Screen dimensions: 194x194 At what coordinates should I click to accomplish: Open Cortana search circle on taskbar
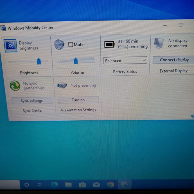[x=27, y=185]
